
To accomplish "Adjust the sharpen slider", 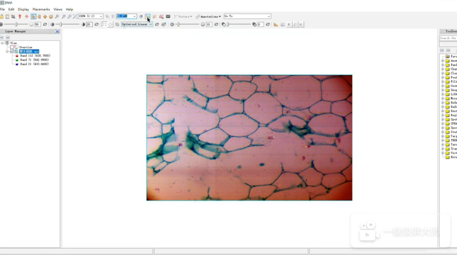I will point(178,24).
